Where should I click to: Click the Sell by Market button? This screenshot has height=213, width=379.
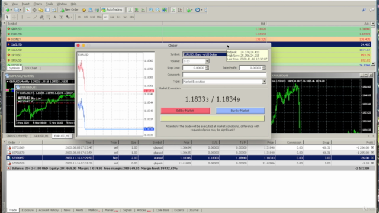click(x=185, y=111)
